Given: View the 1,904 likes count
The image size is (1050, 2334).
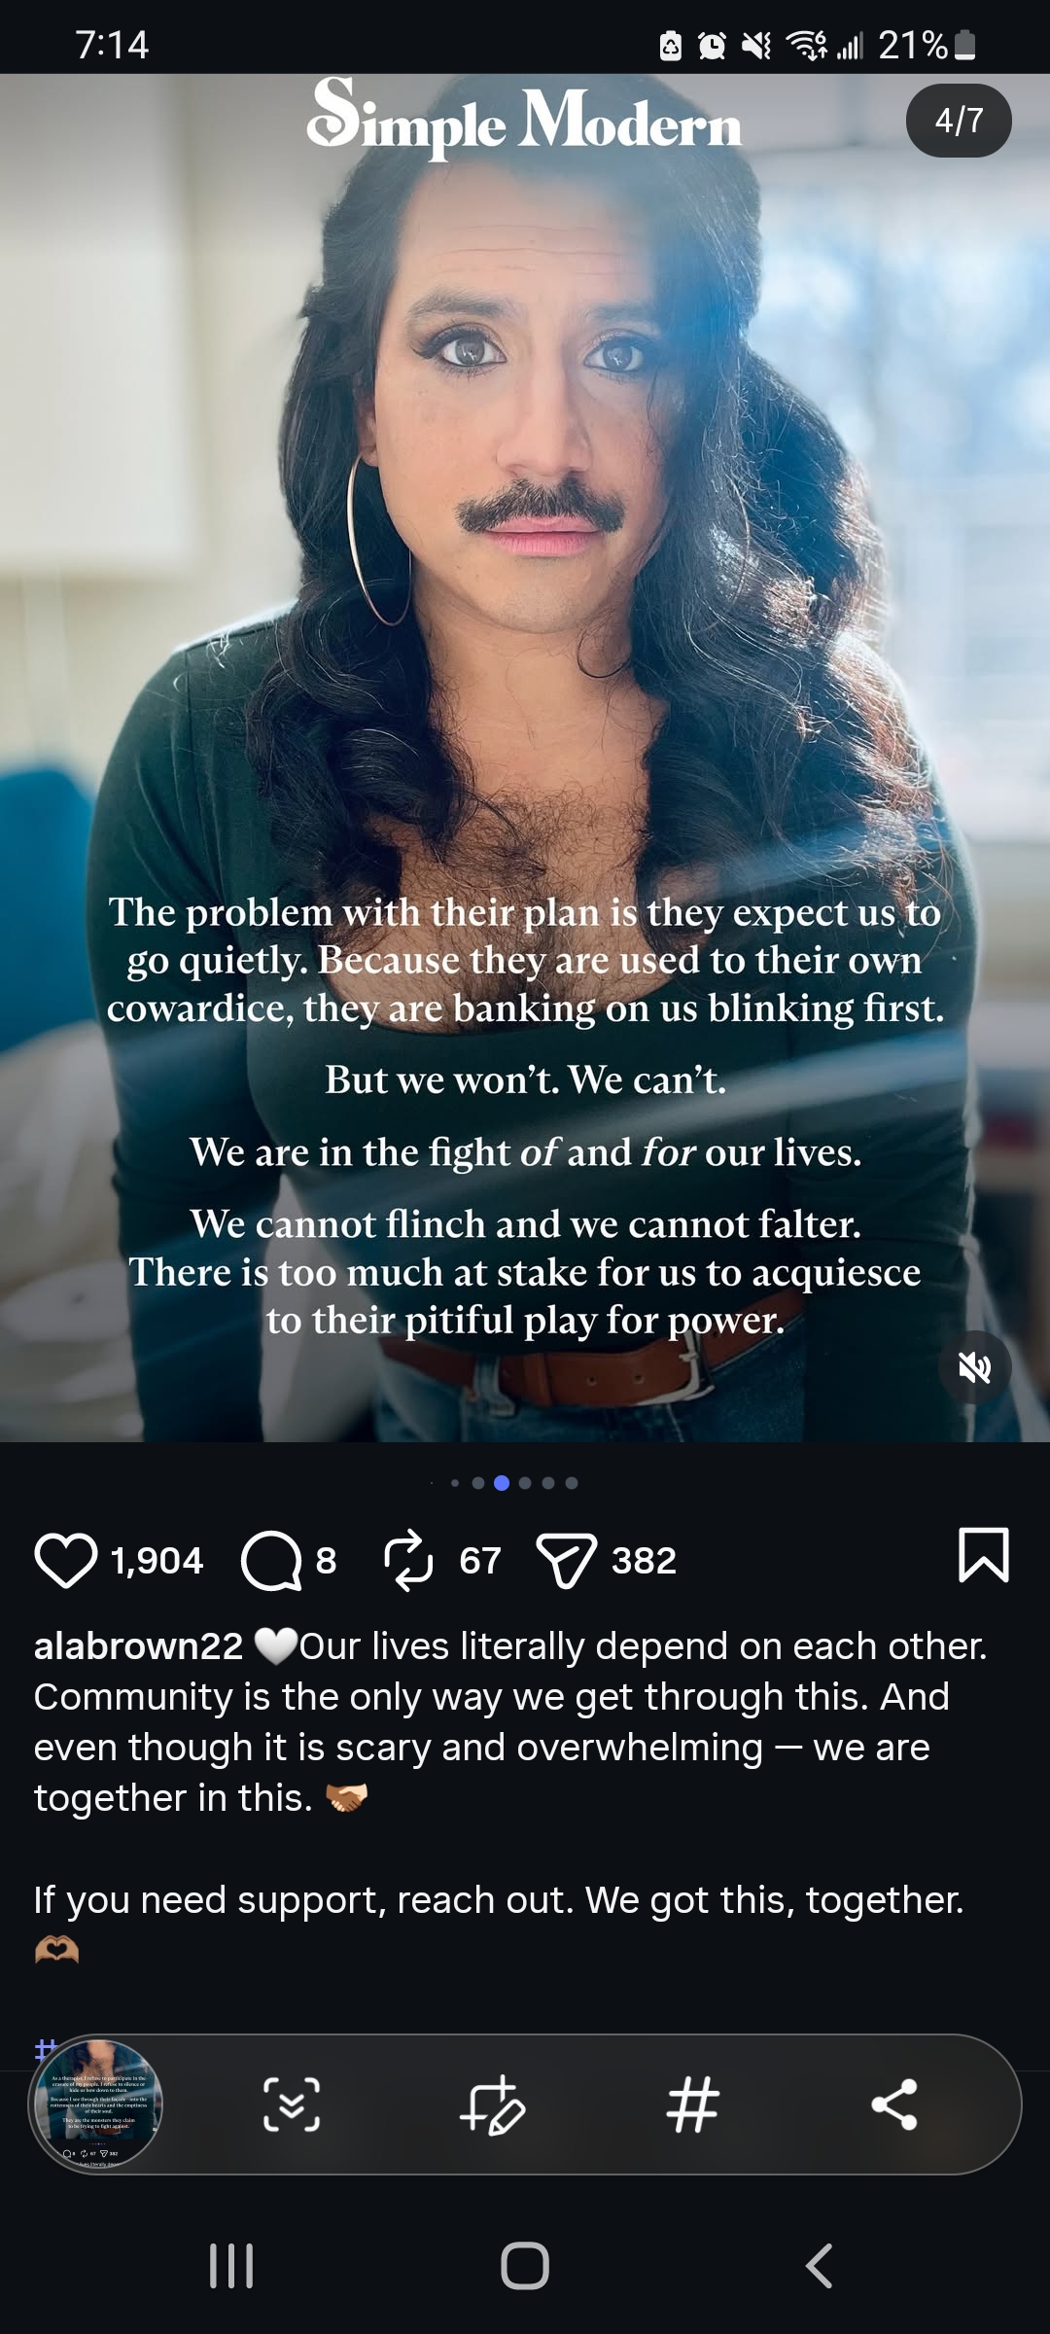Looking at the screenshot, I should pyautogui.click(x=157, y=1561).
